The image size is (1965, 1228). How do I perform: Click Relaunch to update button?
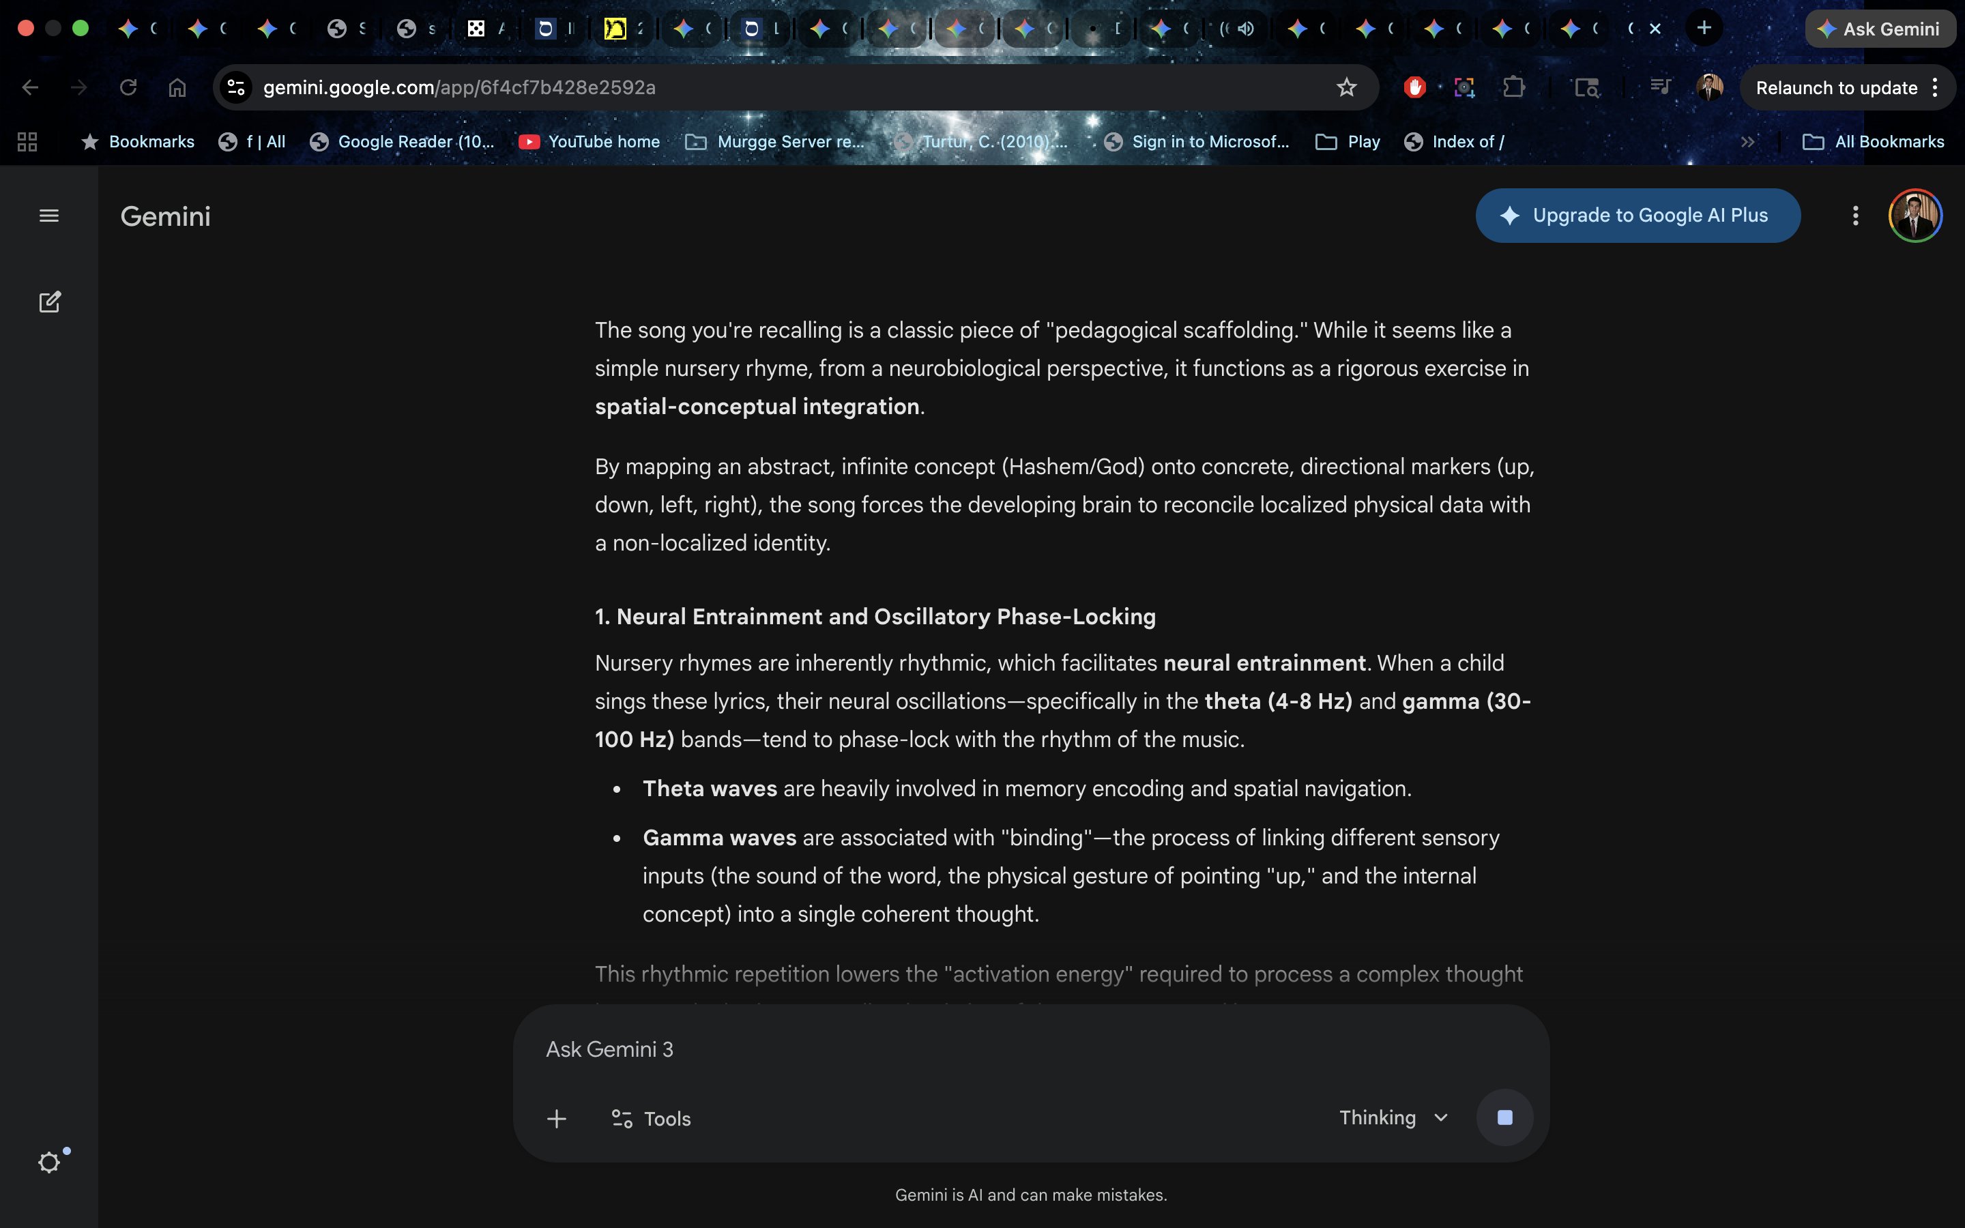click(x=1835, y=88)
